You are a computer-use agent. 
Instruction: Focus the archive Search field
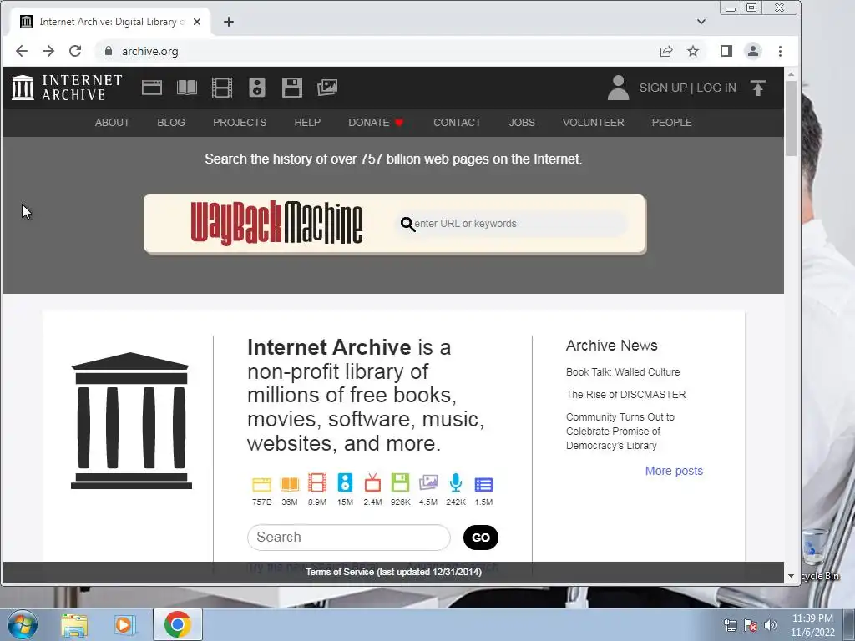349,538
